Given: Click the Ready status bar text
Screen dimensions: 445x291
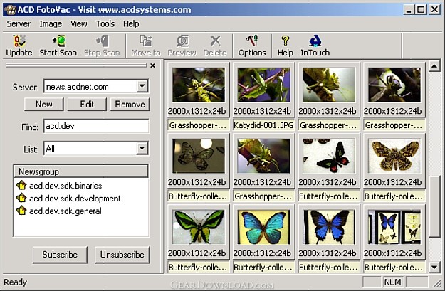Looking at the screenshot, I should (x=16, y=282).
